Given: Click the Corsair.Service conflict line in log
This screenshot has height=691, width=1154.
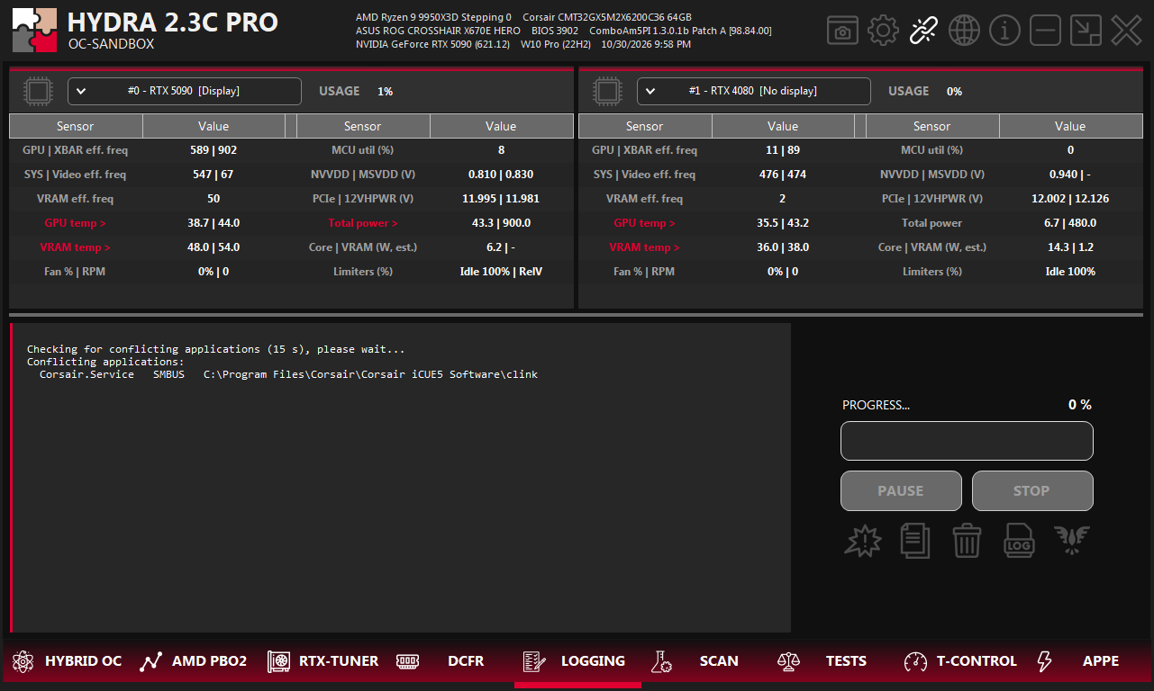Looking at the screenshot, I should point(288,374).
